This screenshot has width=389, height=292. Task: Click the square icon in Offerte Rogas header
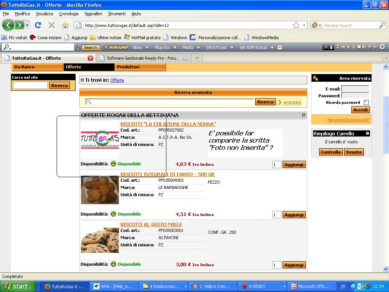coord(304,115)
